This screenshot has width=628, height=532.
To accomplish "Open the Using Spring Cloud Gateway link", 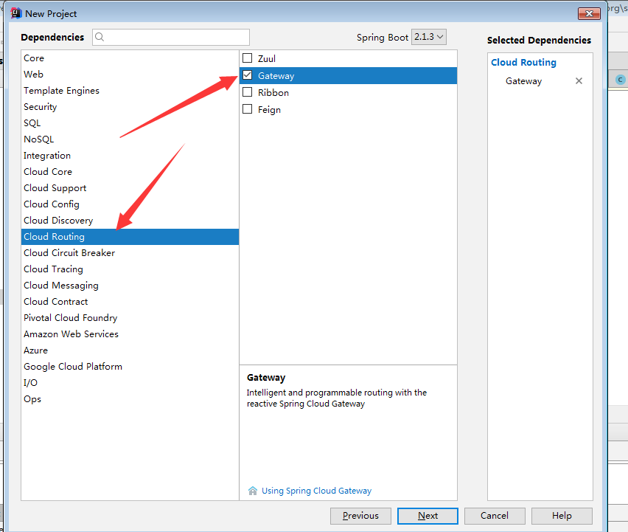I will [x=316, y=490].
